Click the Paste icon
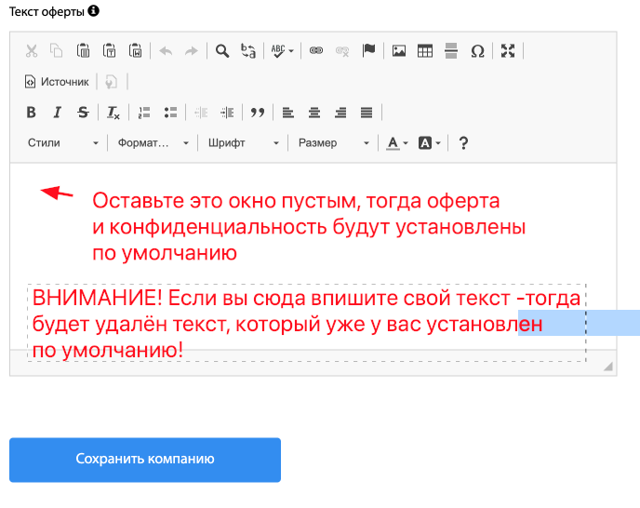The width and height of the screenshot is (640, 508). pos(84,51)
